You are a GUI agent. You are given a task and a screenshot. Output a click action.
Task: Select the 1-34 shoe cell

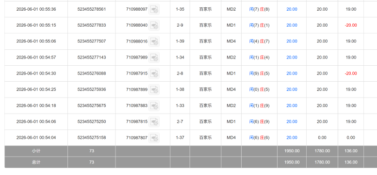tap(180, 58)
